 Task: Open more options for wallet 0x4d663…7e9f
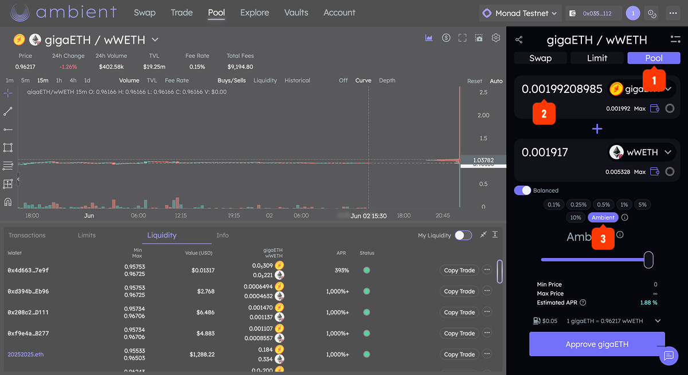487,270
